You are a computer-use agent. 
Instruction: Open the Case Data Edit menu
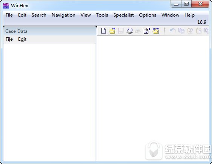(x=22, y=39)
